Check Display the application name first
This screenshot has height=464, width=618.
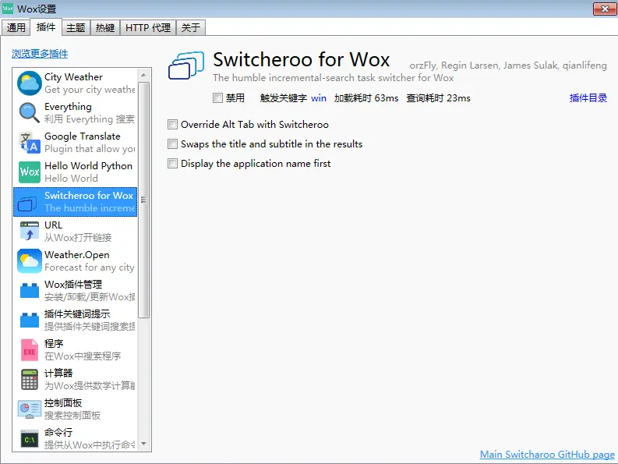pos(173,163)
